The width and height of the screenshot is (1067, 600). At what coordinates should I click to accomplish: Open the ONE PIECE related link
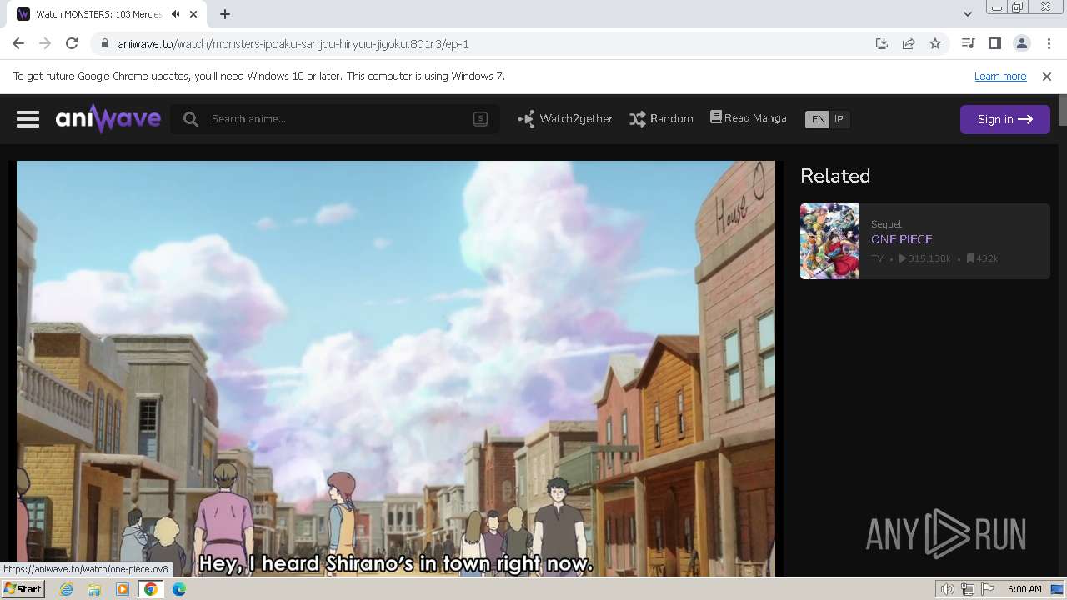coord(901,239)
